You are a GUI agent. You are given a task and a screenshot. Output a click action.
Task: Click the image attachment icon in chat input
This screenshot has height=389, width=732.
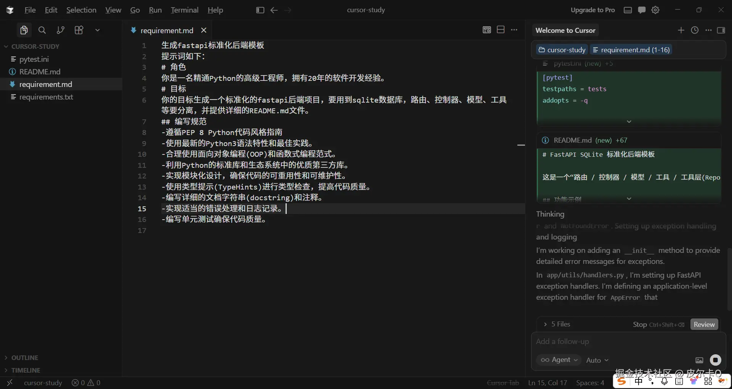pos(699,360)
